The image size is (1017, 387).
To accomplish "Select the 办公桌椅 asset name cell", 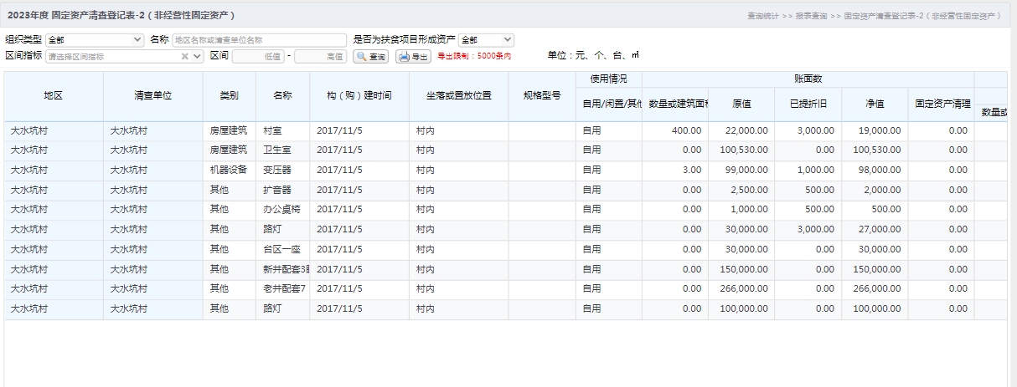I will [283, 210].
